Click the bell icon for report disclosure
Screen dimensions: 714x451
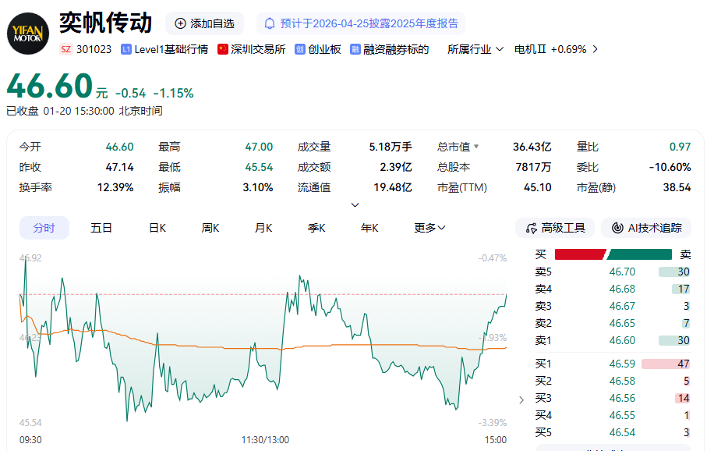(270, 23)
